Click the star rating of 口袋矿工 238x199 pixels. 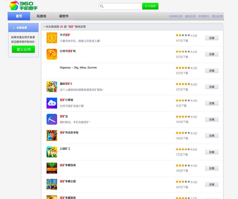[x=183, y=149]
